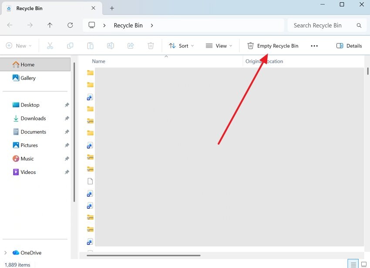This screenshot has width=370, height=268.
Task: Go forward with the Forward arrow
Action: click(30, 25)
